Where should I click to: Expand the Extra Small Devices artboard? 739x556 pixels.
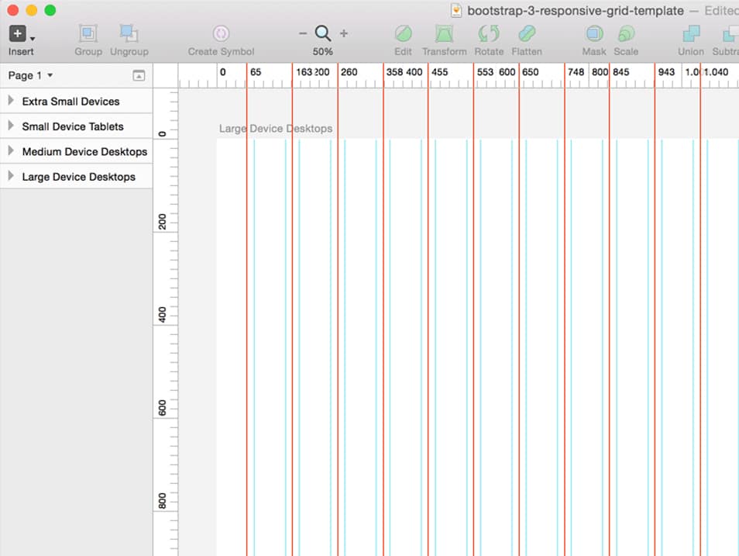point(10,101)
